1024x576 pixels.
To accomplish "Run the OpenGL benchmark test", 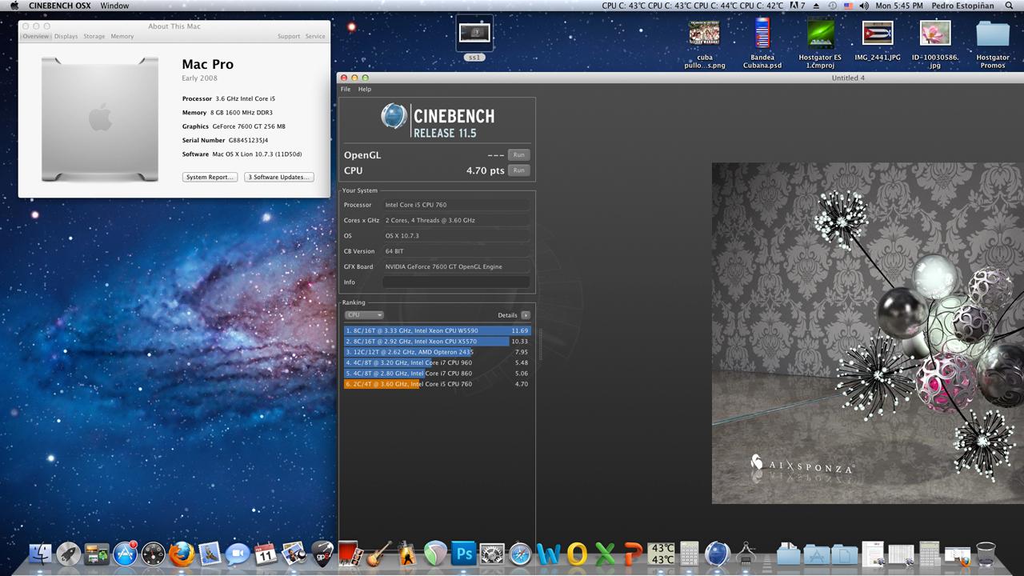I will [x=518, y=155].
